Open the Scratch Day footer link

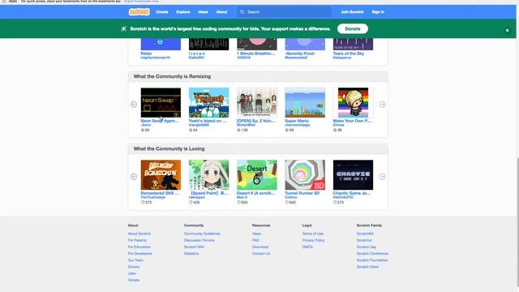point(367,247)
